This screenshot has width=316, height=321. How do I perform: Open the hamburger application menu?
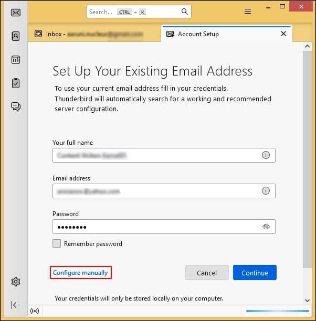pyautogui.click(x=248, y=11)
